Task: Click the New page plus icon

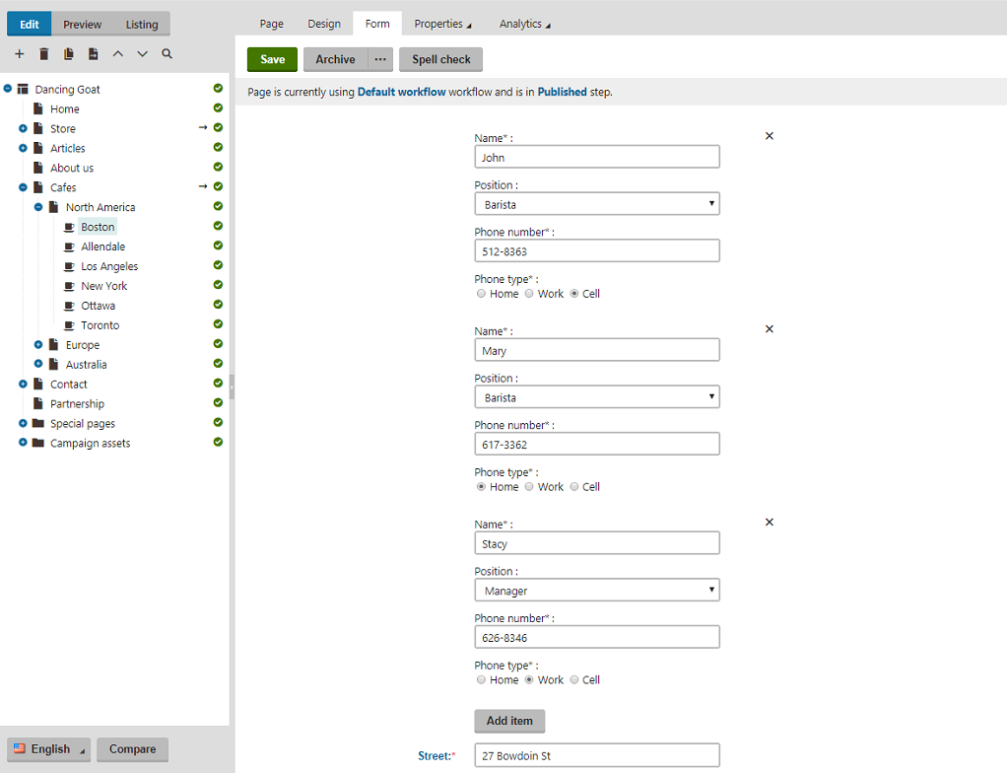Action: tap(20, 54)
